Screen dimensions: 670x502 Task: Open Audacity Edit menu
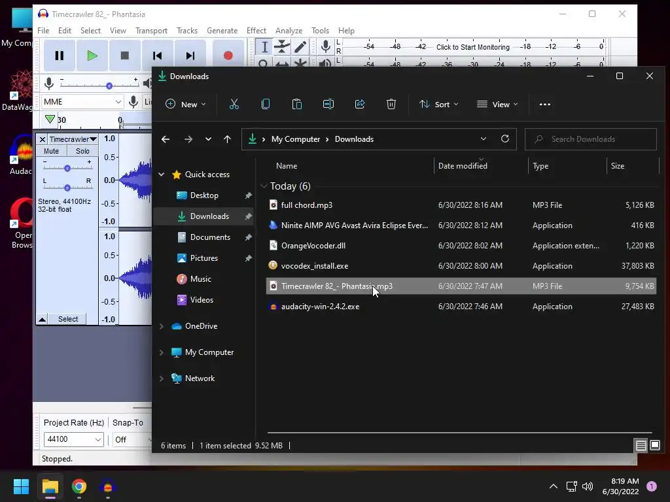pos(65,31)
